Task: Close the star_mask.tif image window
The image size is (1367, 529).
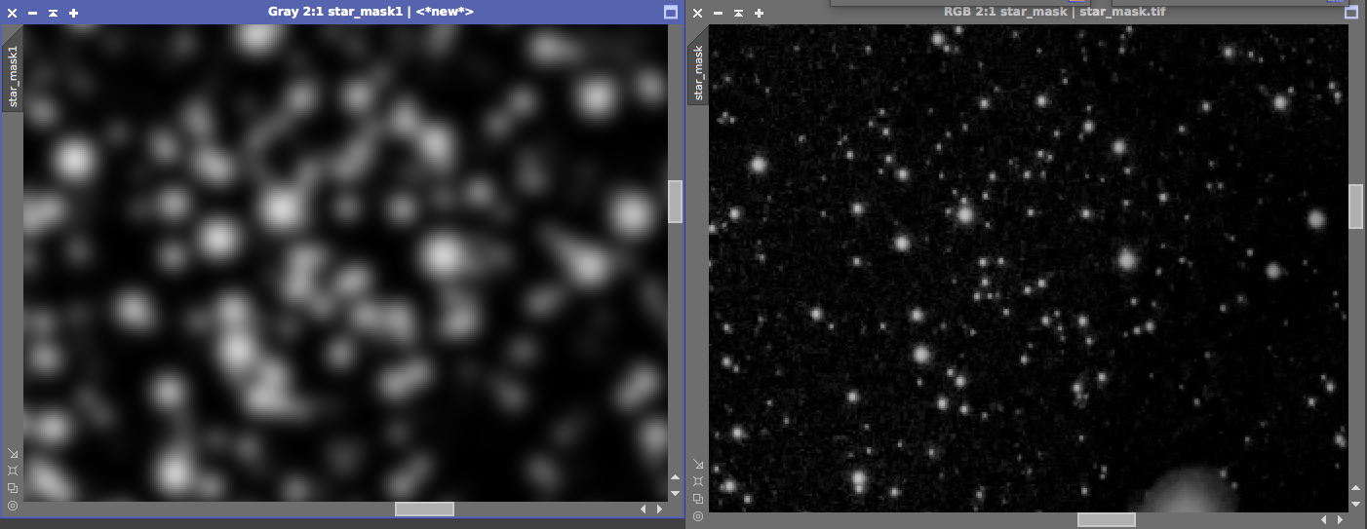Action: tap(698, 13)
